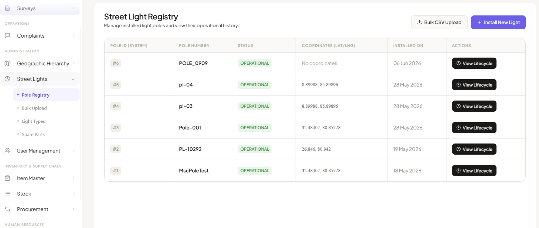
Task: View Lifecycle for Pole-001
Action: (x=474, y=128)
